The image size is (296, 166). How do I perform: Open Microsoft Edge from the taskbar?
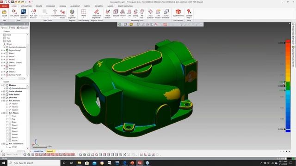click(x=124, y=163)
